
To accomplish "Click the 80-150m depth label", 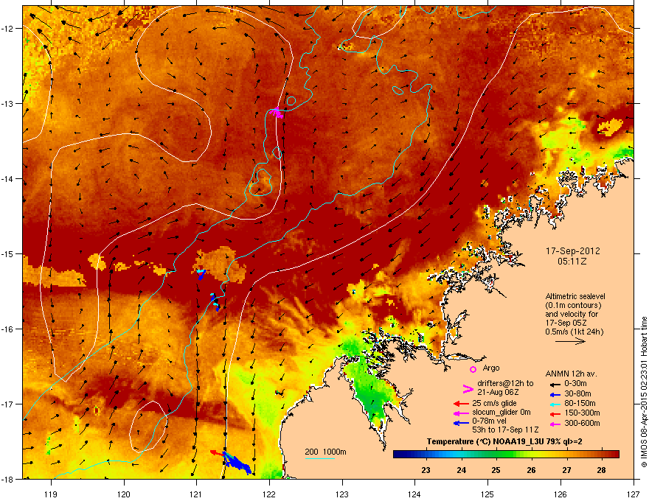I will tap(580, 403).
